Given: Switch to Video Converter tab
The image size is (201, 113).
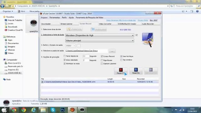Looking at the screenshot, I should click(108, 24).
